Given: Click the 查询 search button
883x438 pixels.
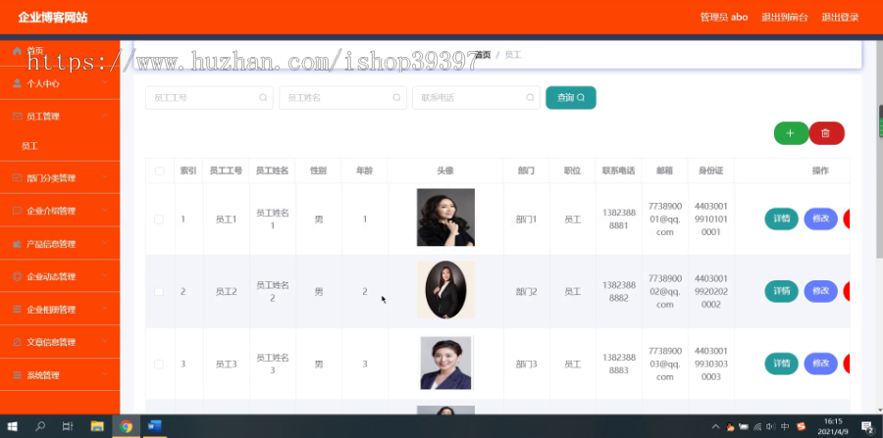Looking at the screenshot, I should pyautogui.click(x=570, y=97).
